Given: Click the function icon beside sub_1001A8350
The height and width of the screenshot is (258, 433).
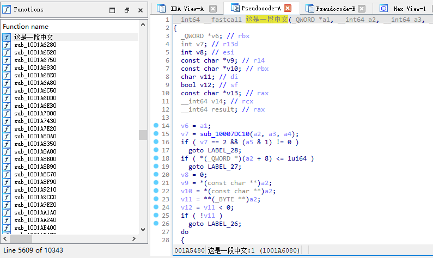Looking at the screenshot, I should [x=7, y=144].
